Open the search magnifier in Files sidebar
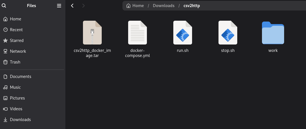306x129 pixels. click(x=4, y=6)
